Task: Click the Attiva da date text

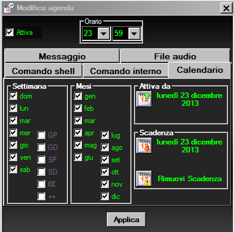Action: 189,99
